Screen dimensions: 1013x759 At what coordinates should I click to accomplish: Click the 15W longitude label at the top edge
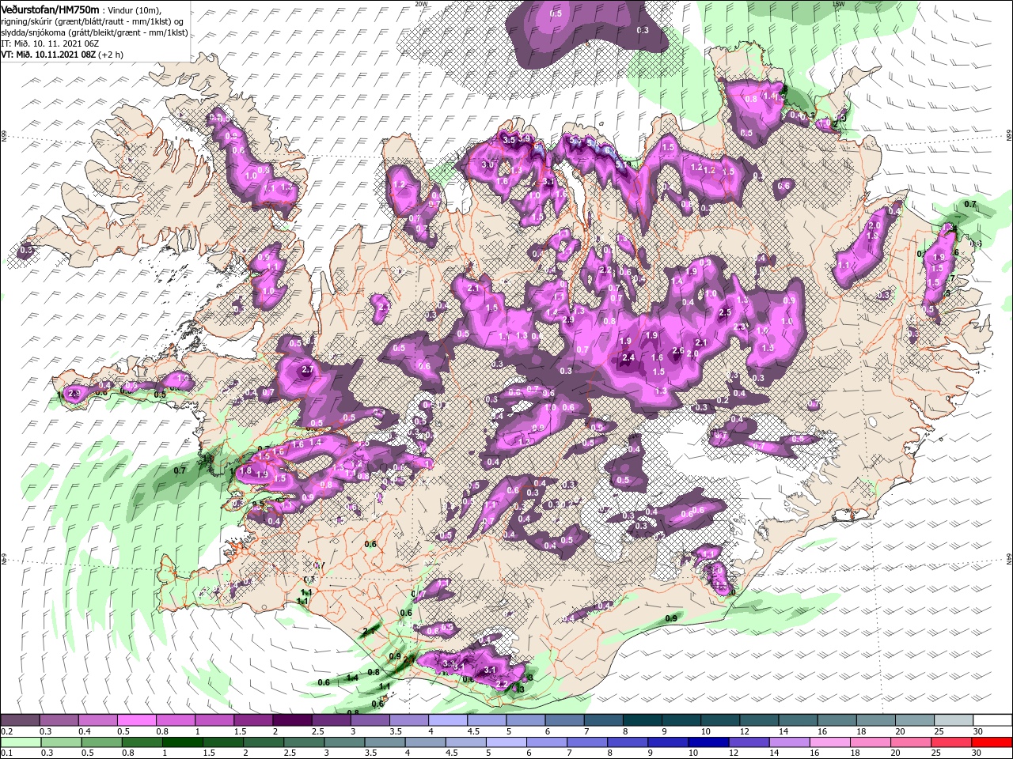coord(838,3)
